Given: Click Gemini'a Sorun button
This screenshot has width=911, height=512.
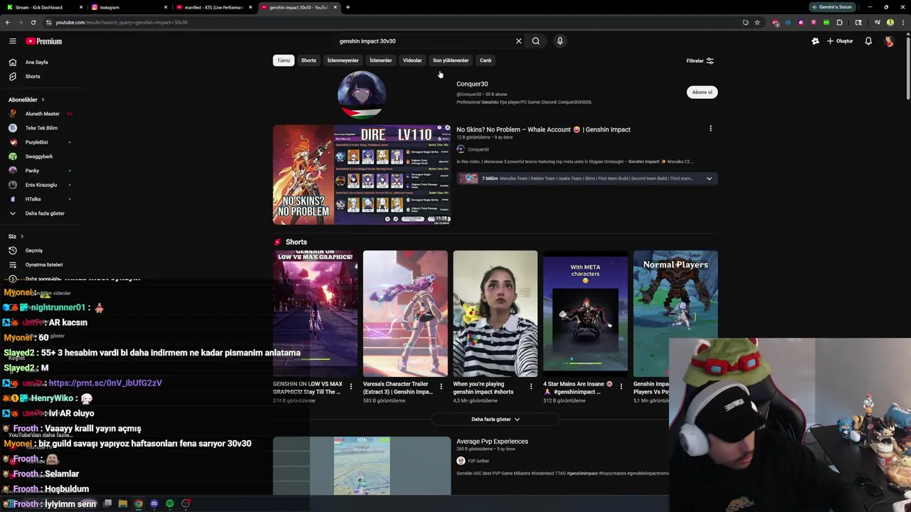Looking at the screenshot, I should pyautogui.click(x=832, y=7).
